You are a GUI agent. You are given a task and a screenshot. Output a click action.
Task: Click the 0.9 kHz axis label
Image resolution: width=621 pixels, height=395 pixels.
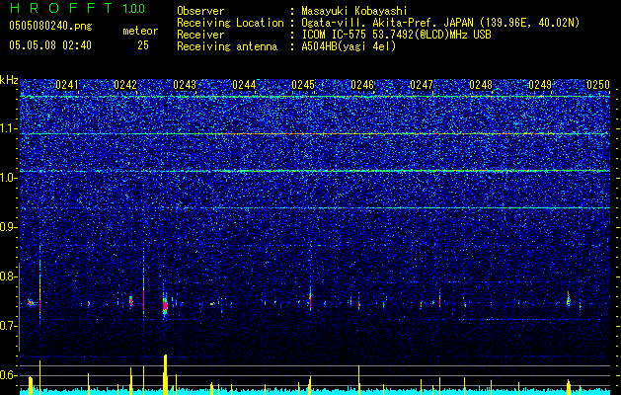tap(8, 227)
